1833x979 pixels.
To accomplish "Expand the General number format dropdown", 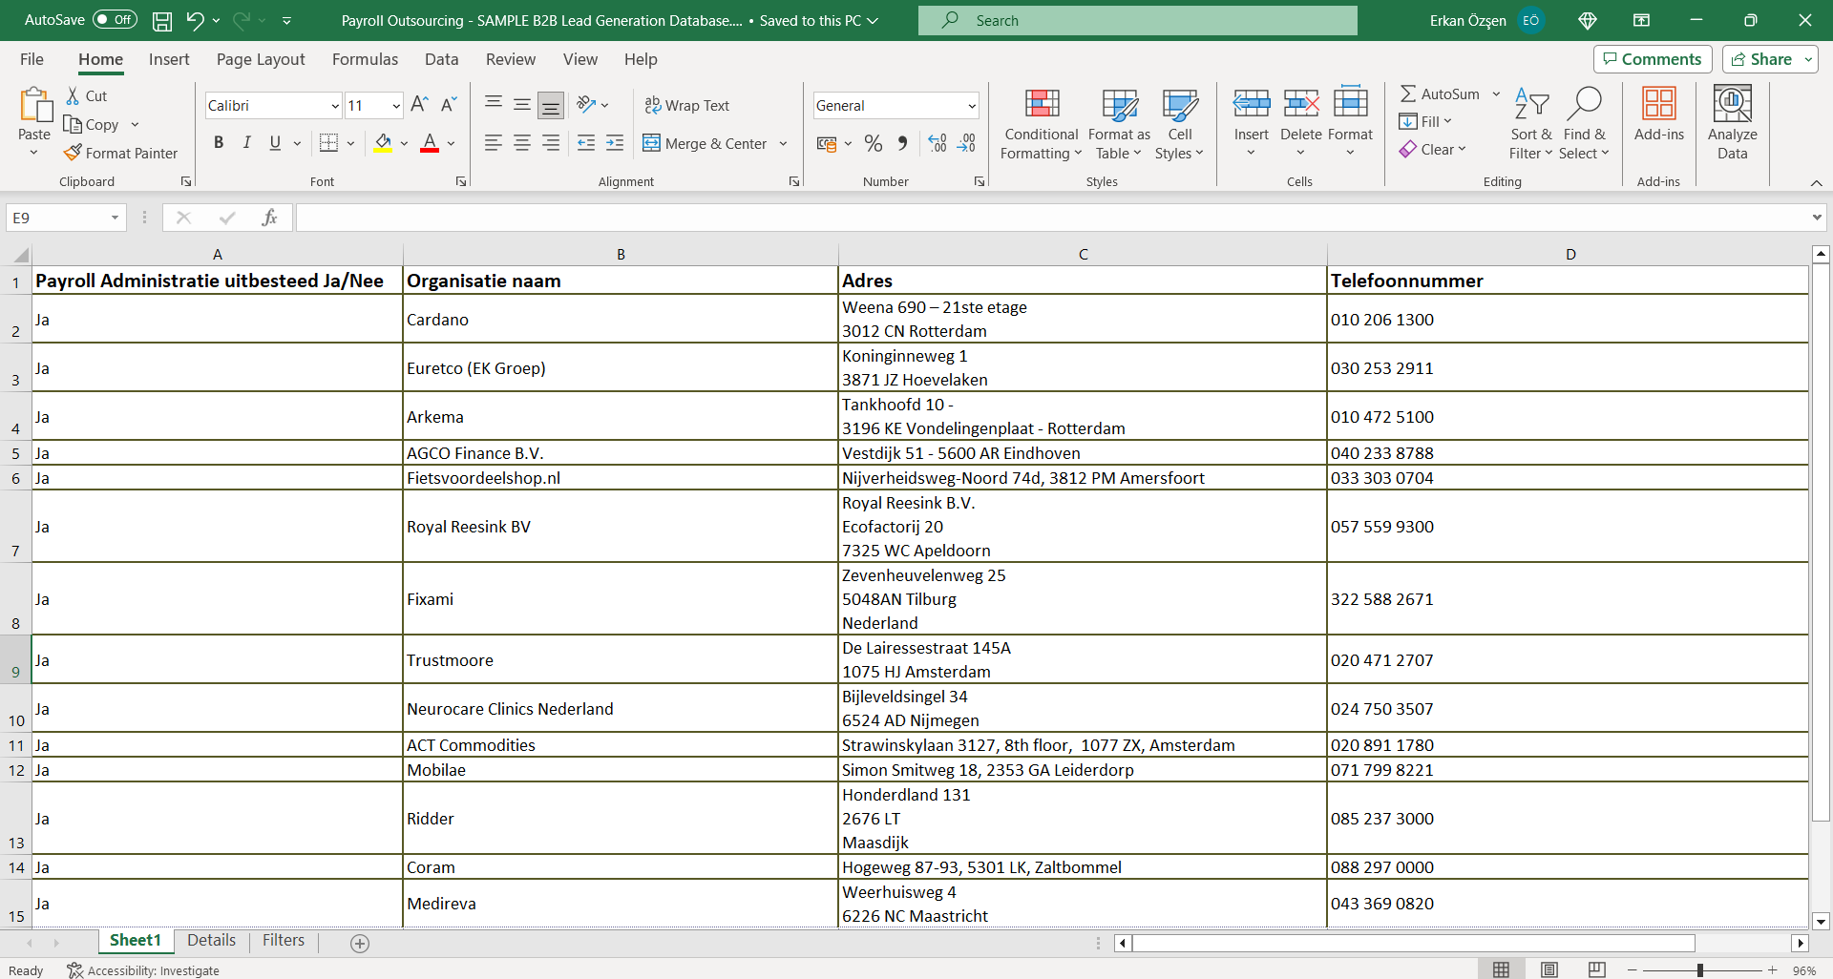I will pyautogui.click(x=971, y=106).
